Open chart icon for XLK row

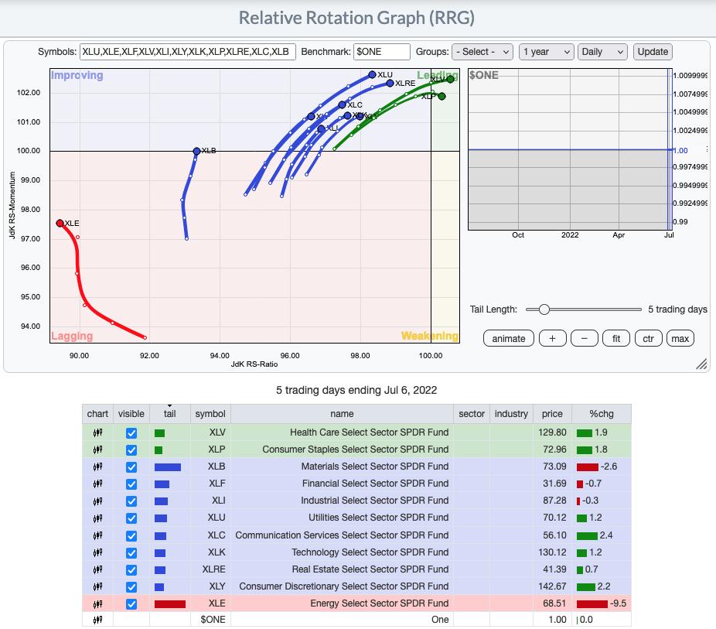click(97, 552)
